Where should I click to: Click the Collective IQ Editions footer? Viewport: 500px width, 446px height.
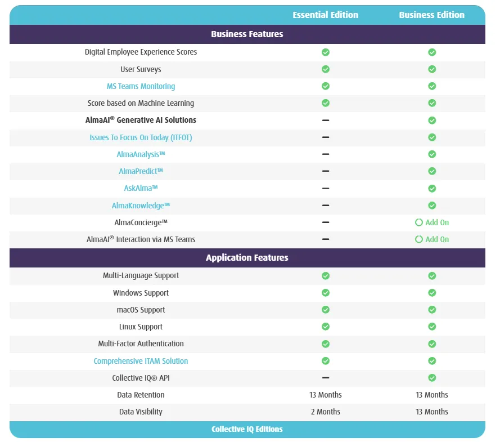247,430
